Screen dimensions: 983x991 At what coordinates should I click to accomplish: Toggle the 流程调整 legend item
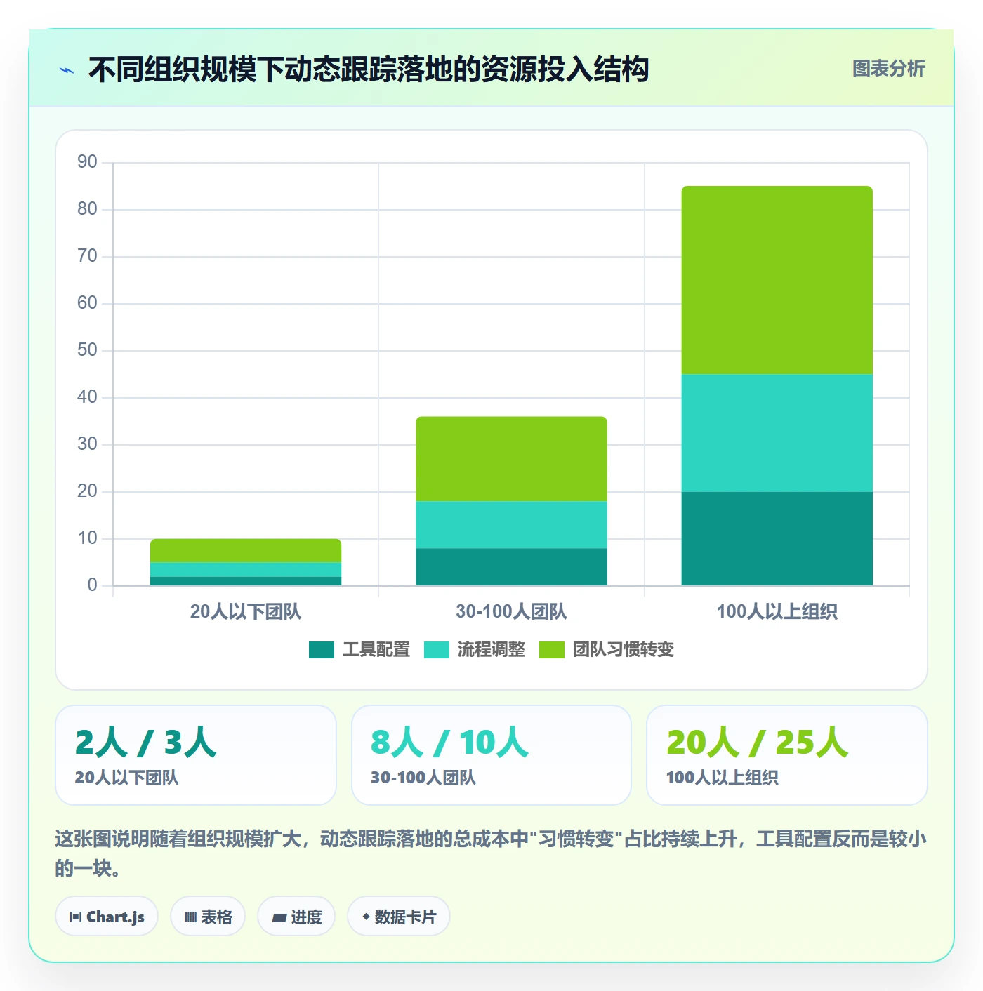[475, 650]
